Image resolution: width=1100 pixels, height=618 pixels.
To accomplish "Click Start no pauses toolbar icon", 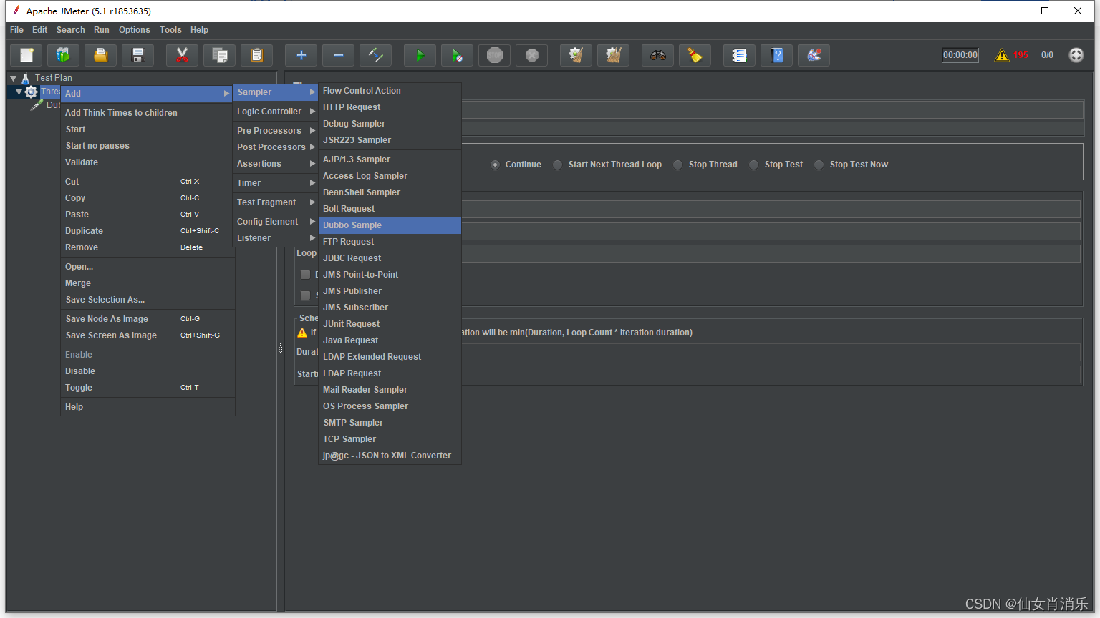I will click(x=458, y=55).
